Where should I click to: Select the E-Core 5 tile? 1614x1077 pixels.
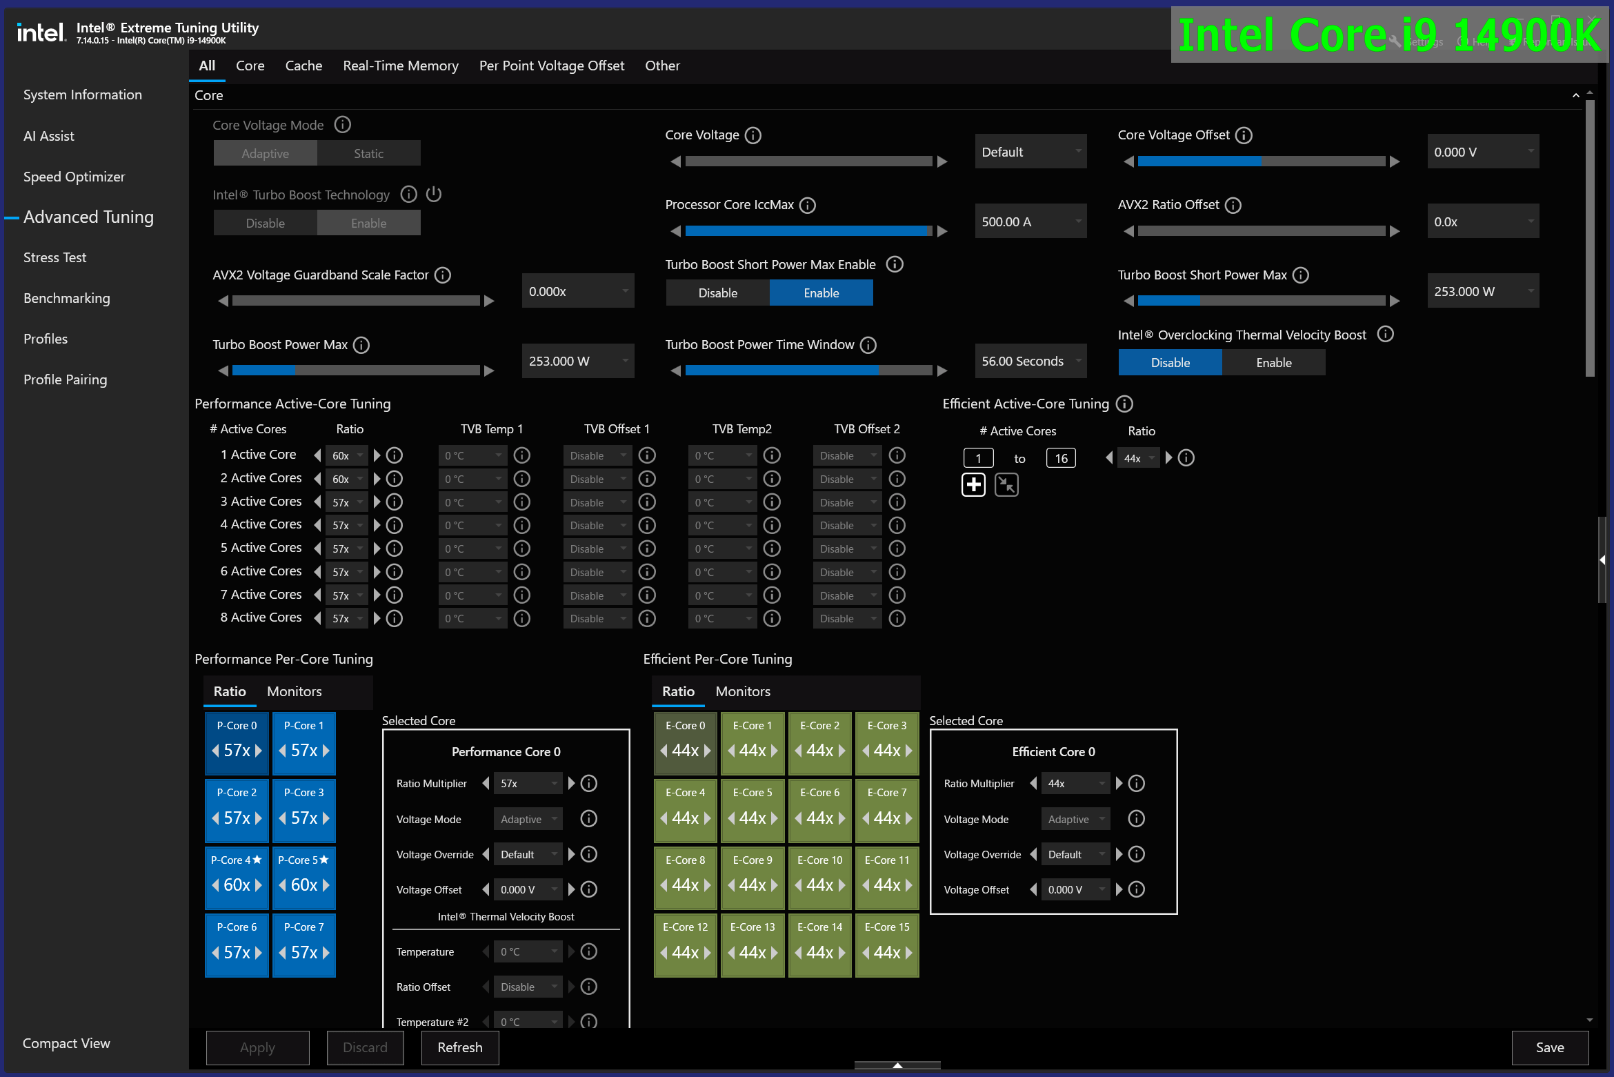point(753,811)
